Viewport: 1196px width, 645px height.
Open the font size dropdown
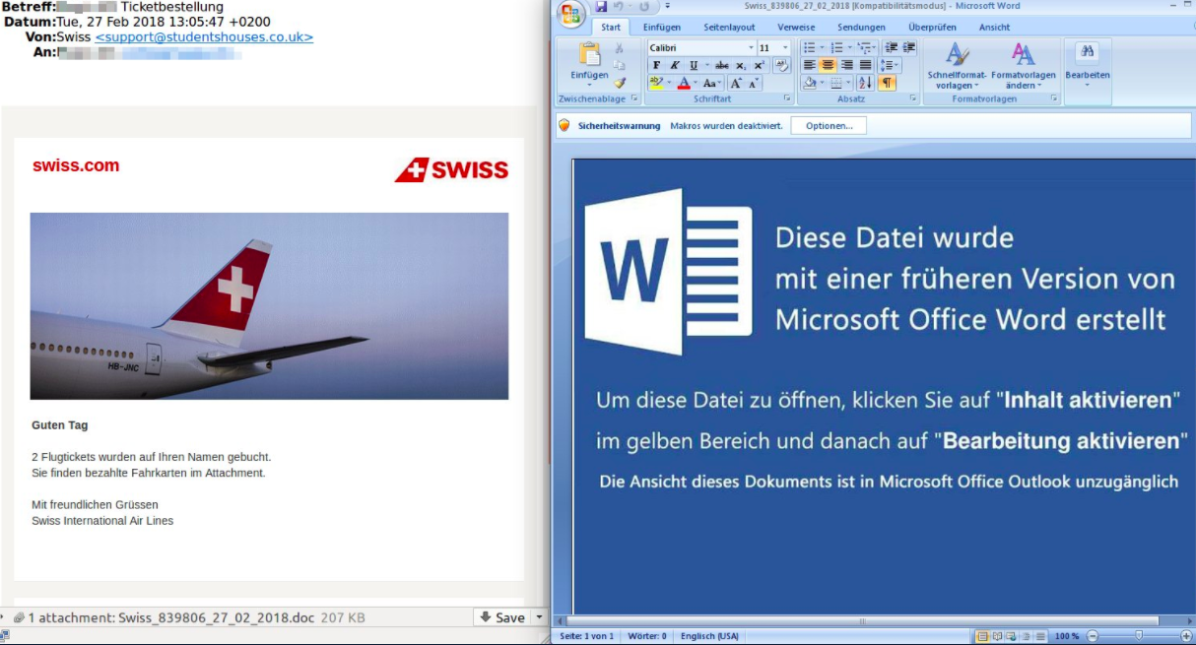pyautogui.click(x=785, y=47)
